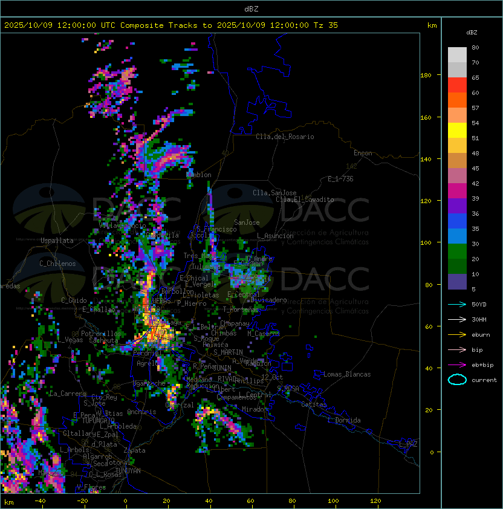Click the 'Potrerillos' map label

[x=101, y=334]
